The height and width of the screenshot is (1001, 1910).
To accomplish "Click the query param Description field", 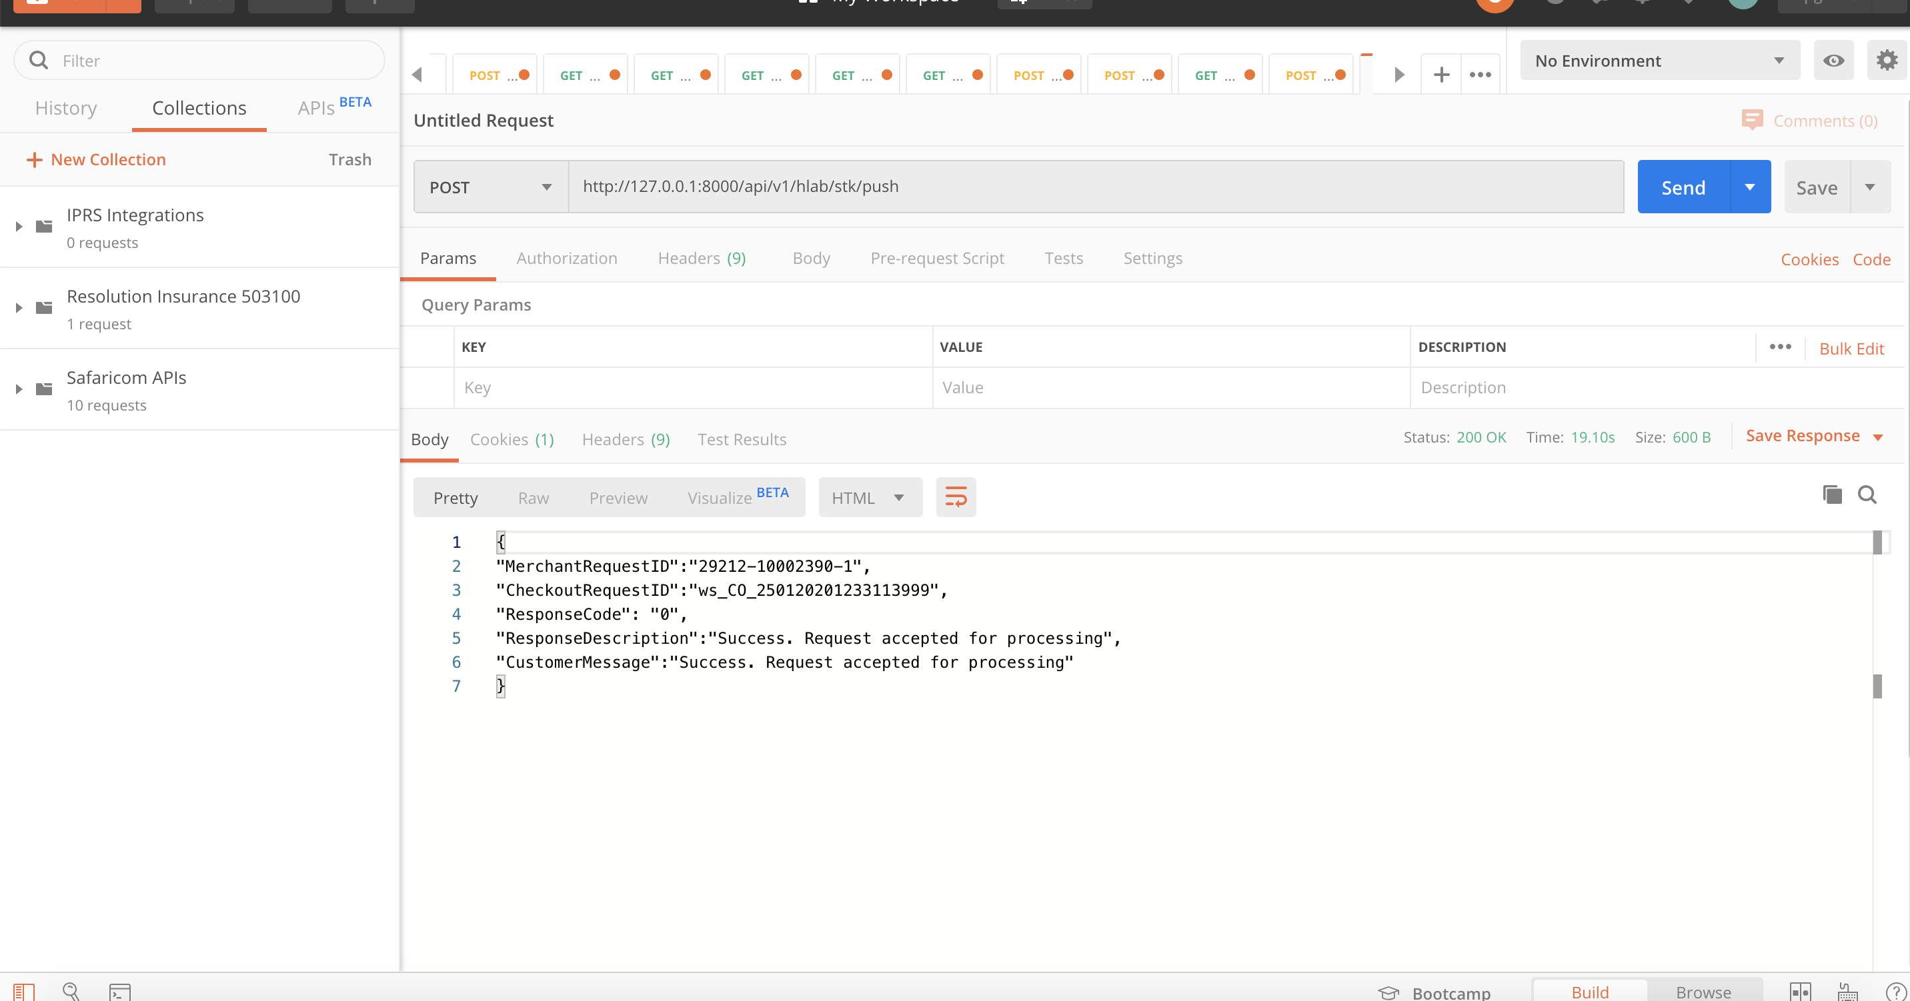I will [1657, 387].
